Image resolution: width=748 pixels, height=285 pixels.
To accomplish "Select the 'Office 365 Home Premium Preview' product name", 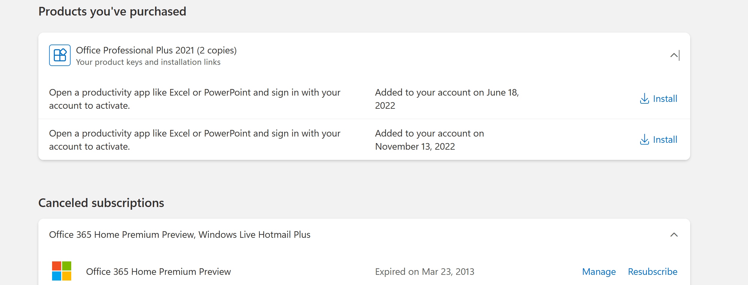I will click(158, 272).
